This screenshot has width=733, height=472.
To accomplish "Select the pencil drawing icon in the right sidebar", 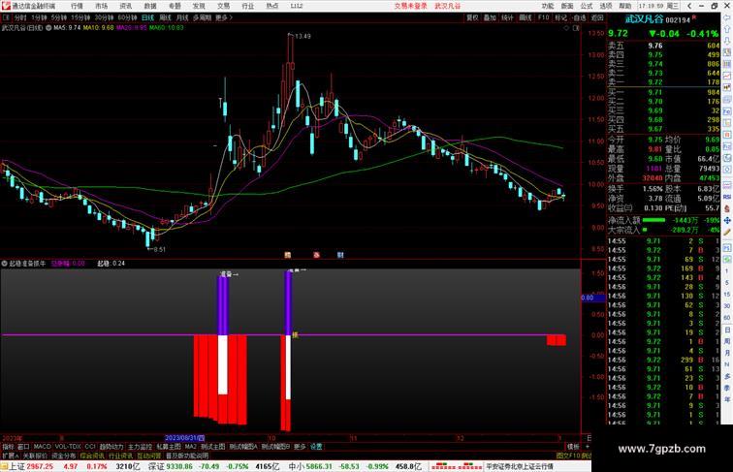I will (x=727, y=232).
